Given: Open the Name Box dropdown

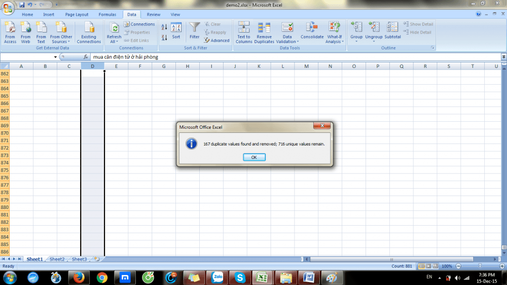Looking at the screenshot, I should pos(55,57).
